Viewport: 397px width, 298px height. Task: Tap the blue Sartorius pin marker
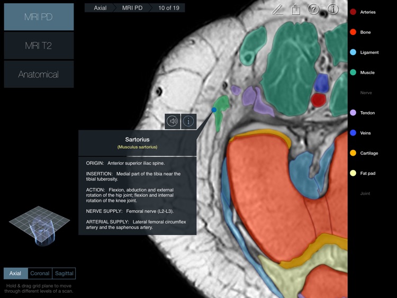coord(214,110)
